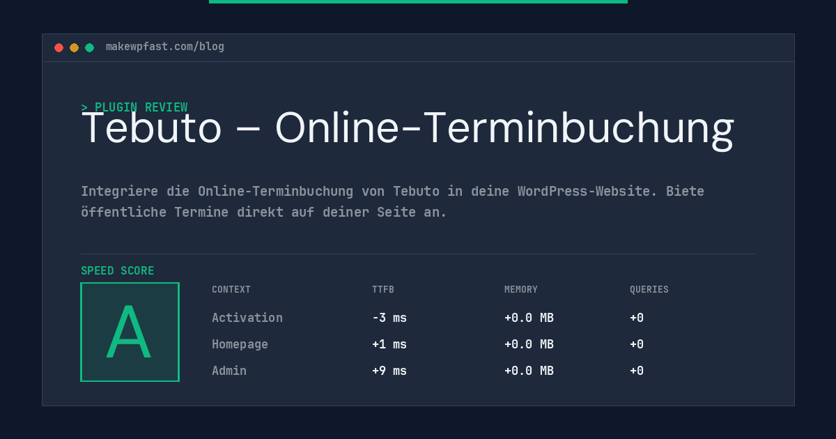Click the QUERIES column header
This screenshot has width=836, height=439.
pyautogui.click(x=649, y=290)
